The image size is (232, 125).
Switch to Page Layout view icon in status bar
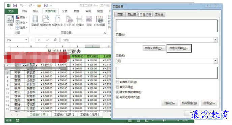pos(138,121)
